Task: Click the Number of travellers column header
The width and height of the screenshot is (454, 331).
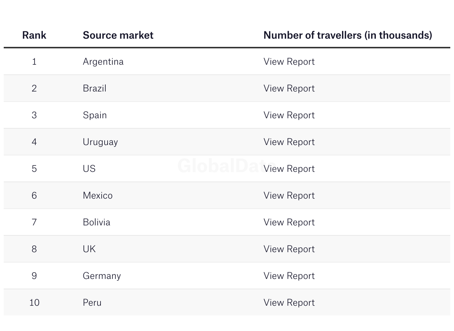Action: (348, 35)
